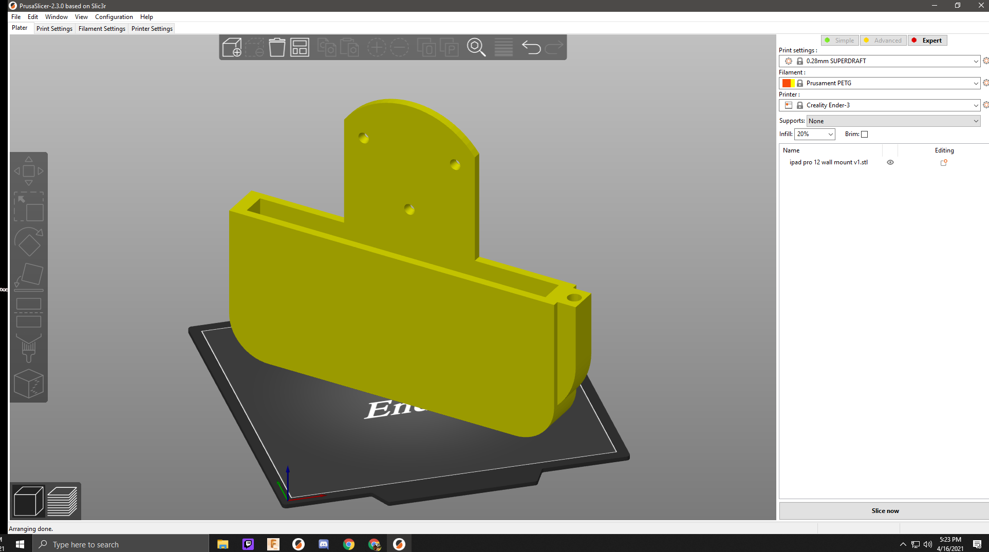Click the Copy toolbar icon
The image size is (989, 552).
327,47
